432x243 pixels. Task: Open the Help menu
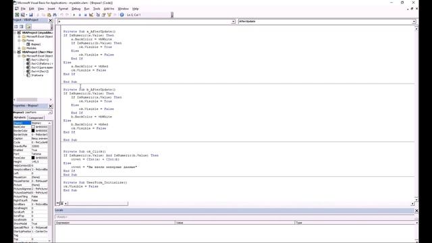135,9
